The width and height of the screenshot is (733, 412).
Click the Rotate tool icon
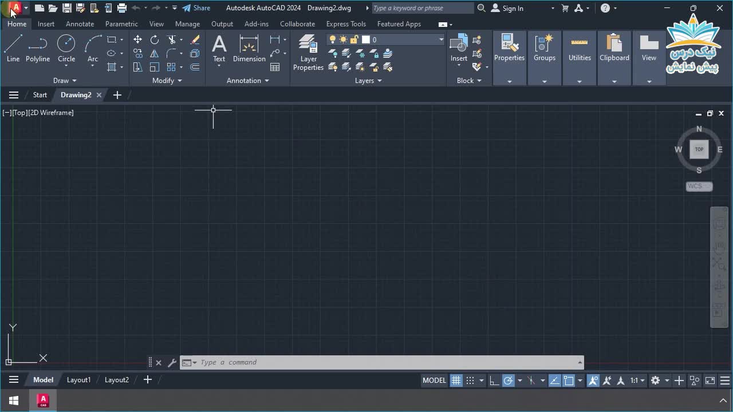[x=155, y=39]
